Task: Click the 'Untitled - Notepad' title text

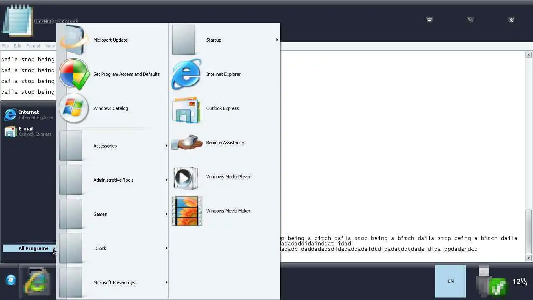Action: click(x=56, y=21)
